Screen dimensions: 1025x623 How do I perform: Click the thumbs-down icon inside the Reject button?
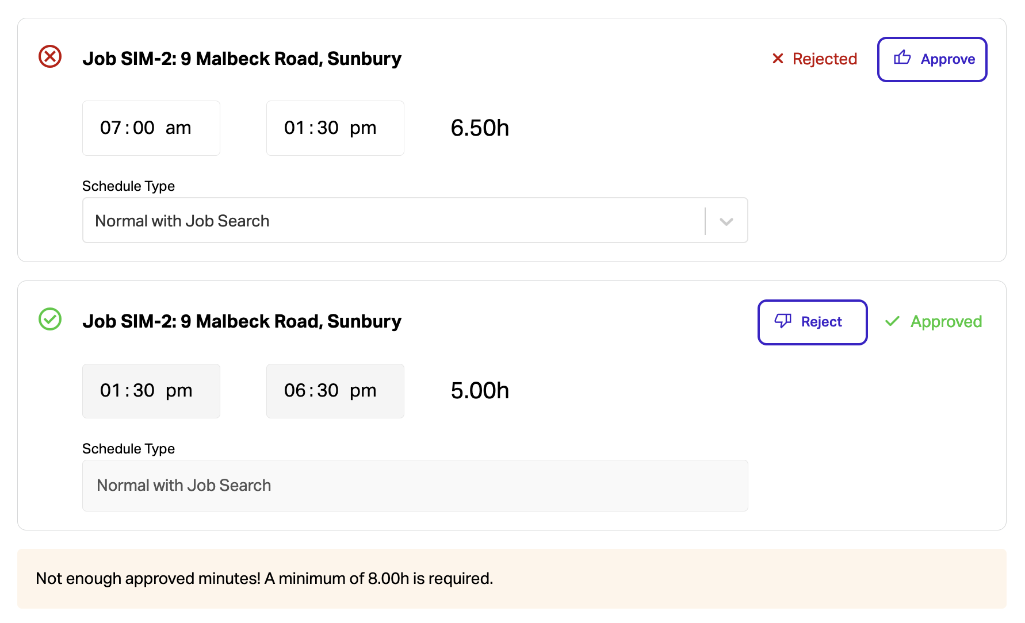(x=783, y=322)
